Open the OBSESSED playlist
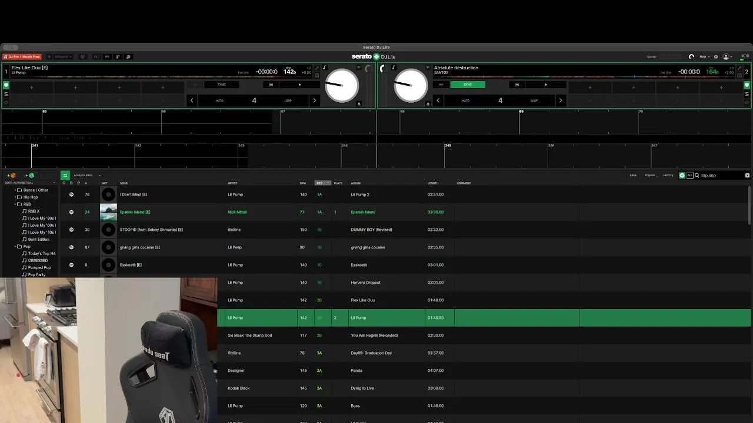Viewport: 753px width, 423px height. tap(38, 260)
